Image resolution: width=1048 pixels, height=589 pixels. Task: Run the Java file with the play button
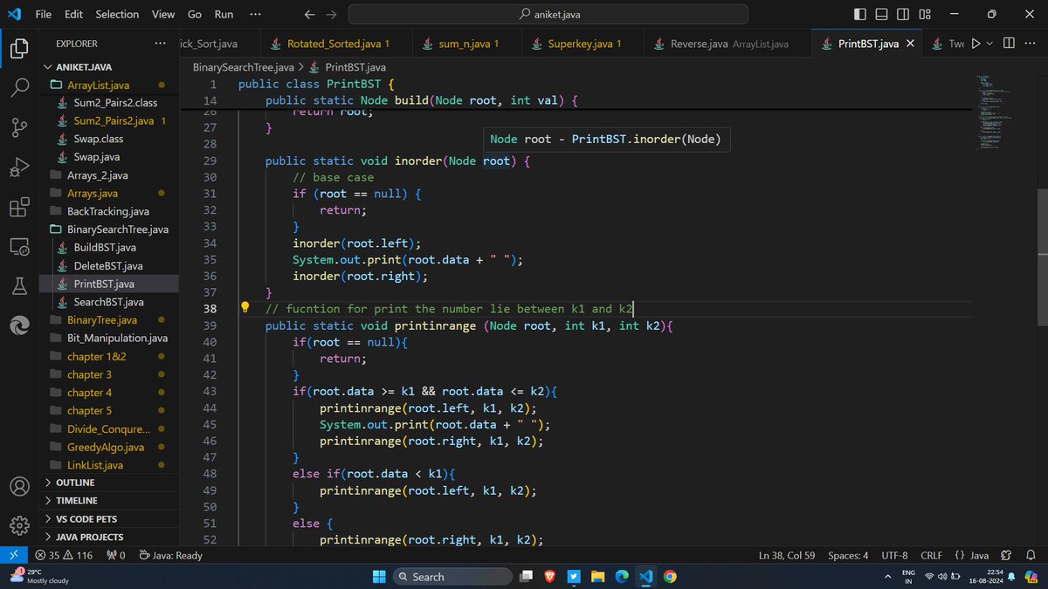click(x=976, y=44)
